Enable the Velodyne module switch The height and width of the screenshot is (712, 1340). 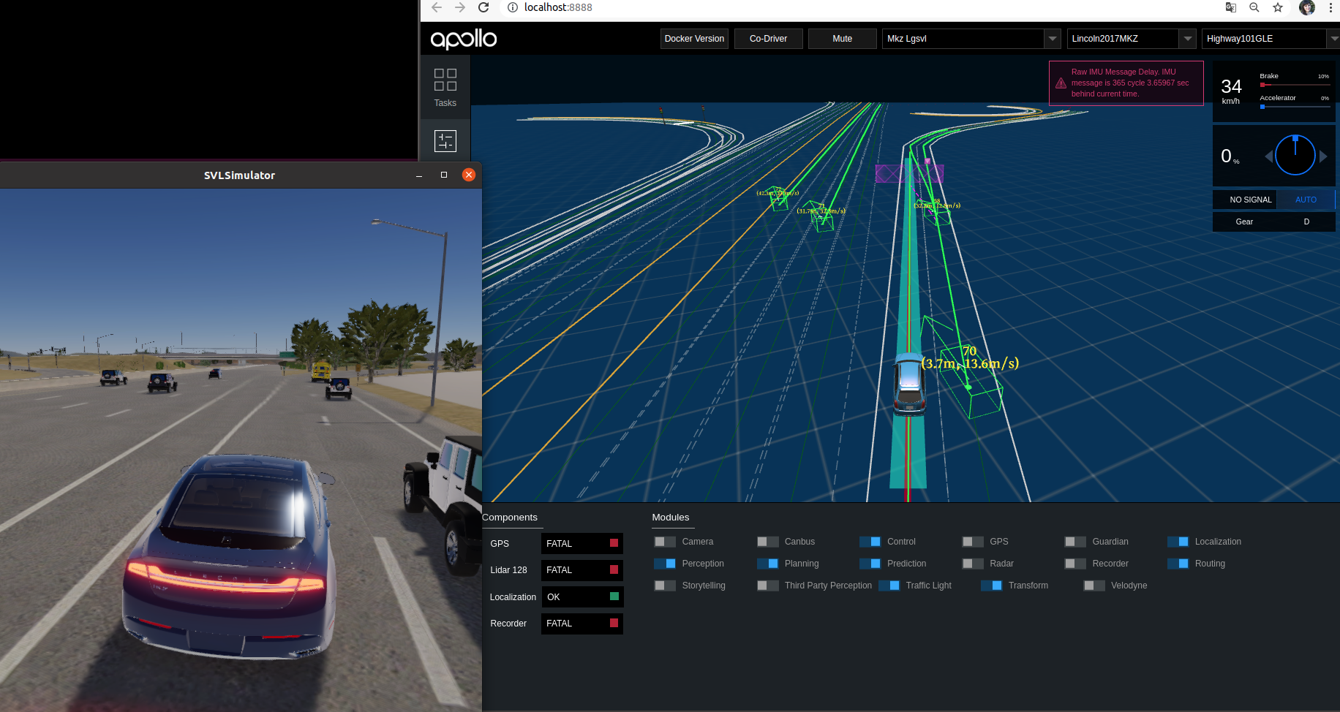pyautogui.click(x=1094, y=586)
